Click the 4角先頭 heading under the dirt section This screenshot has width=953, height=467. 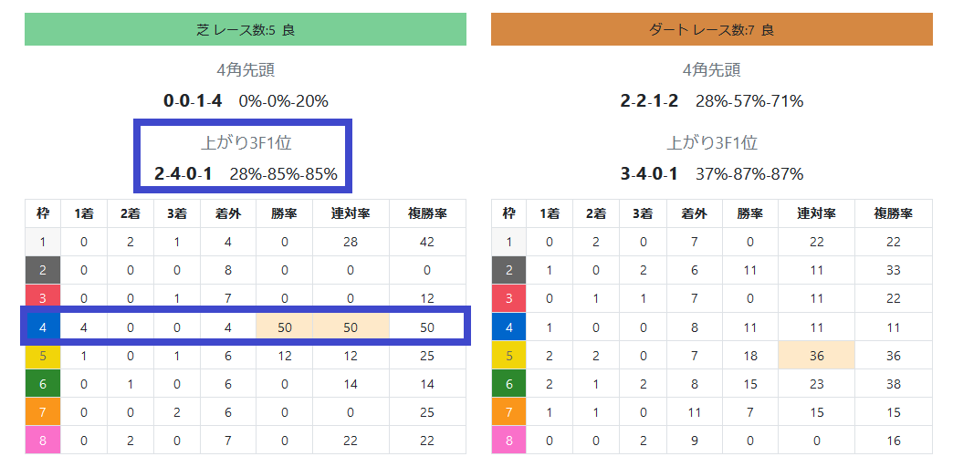[x=711, y=69]
